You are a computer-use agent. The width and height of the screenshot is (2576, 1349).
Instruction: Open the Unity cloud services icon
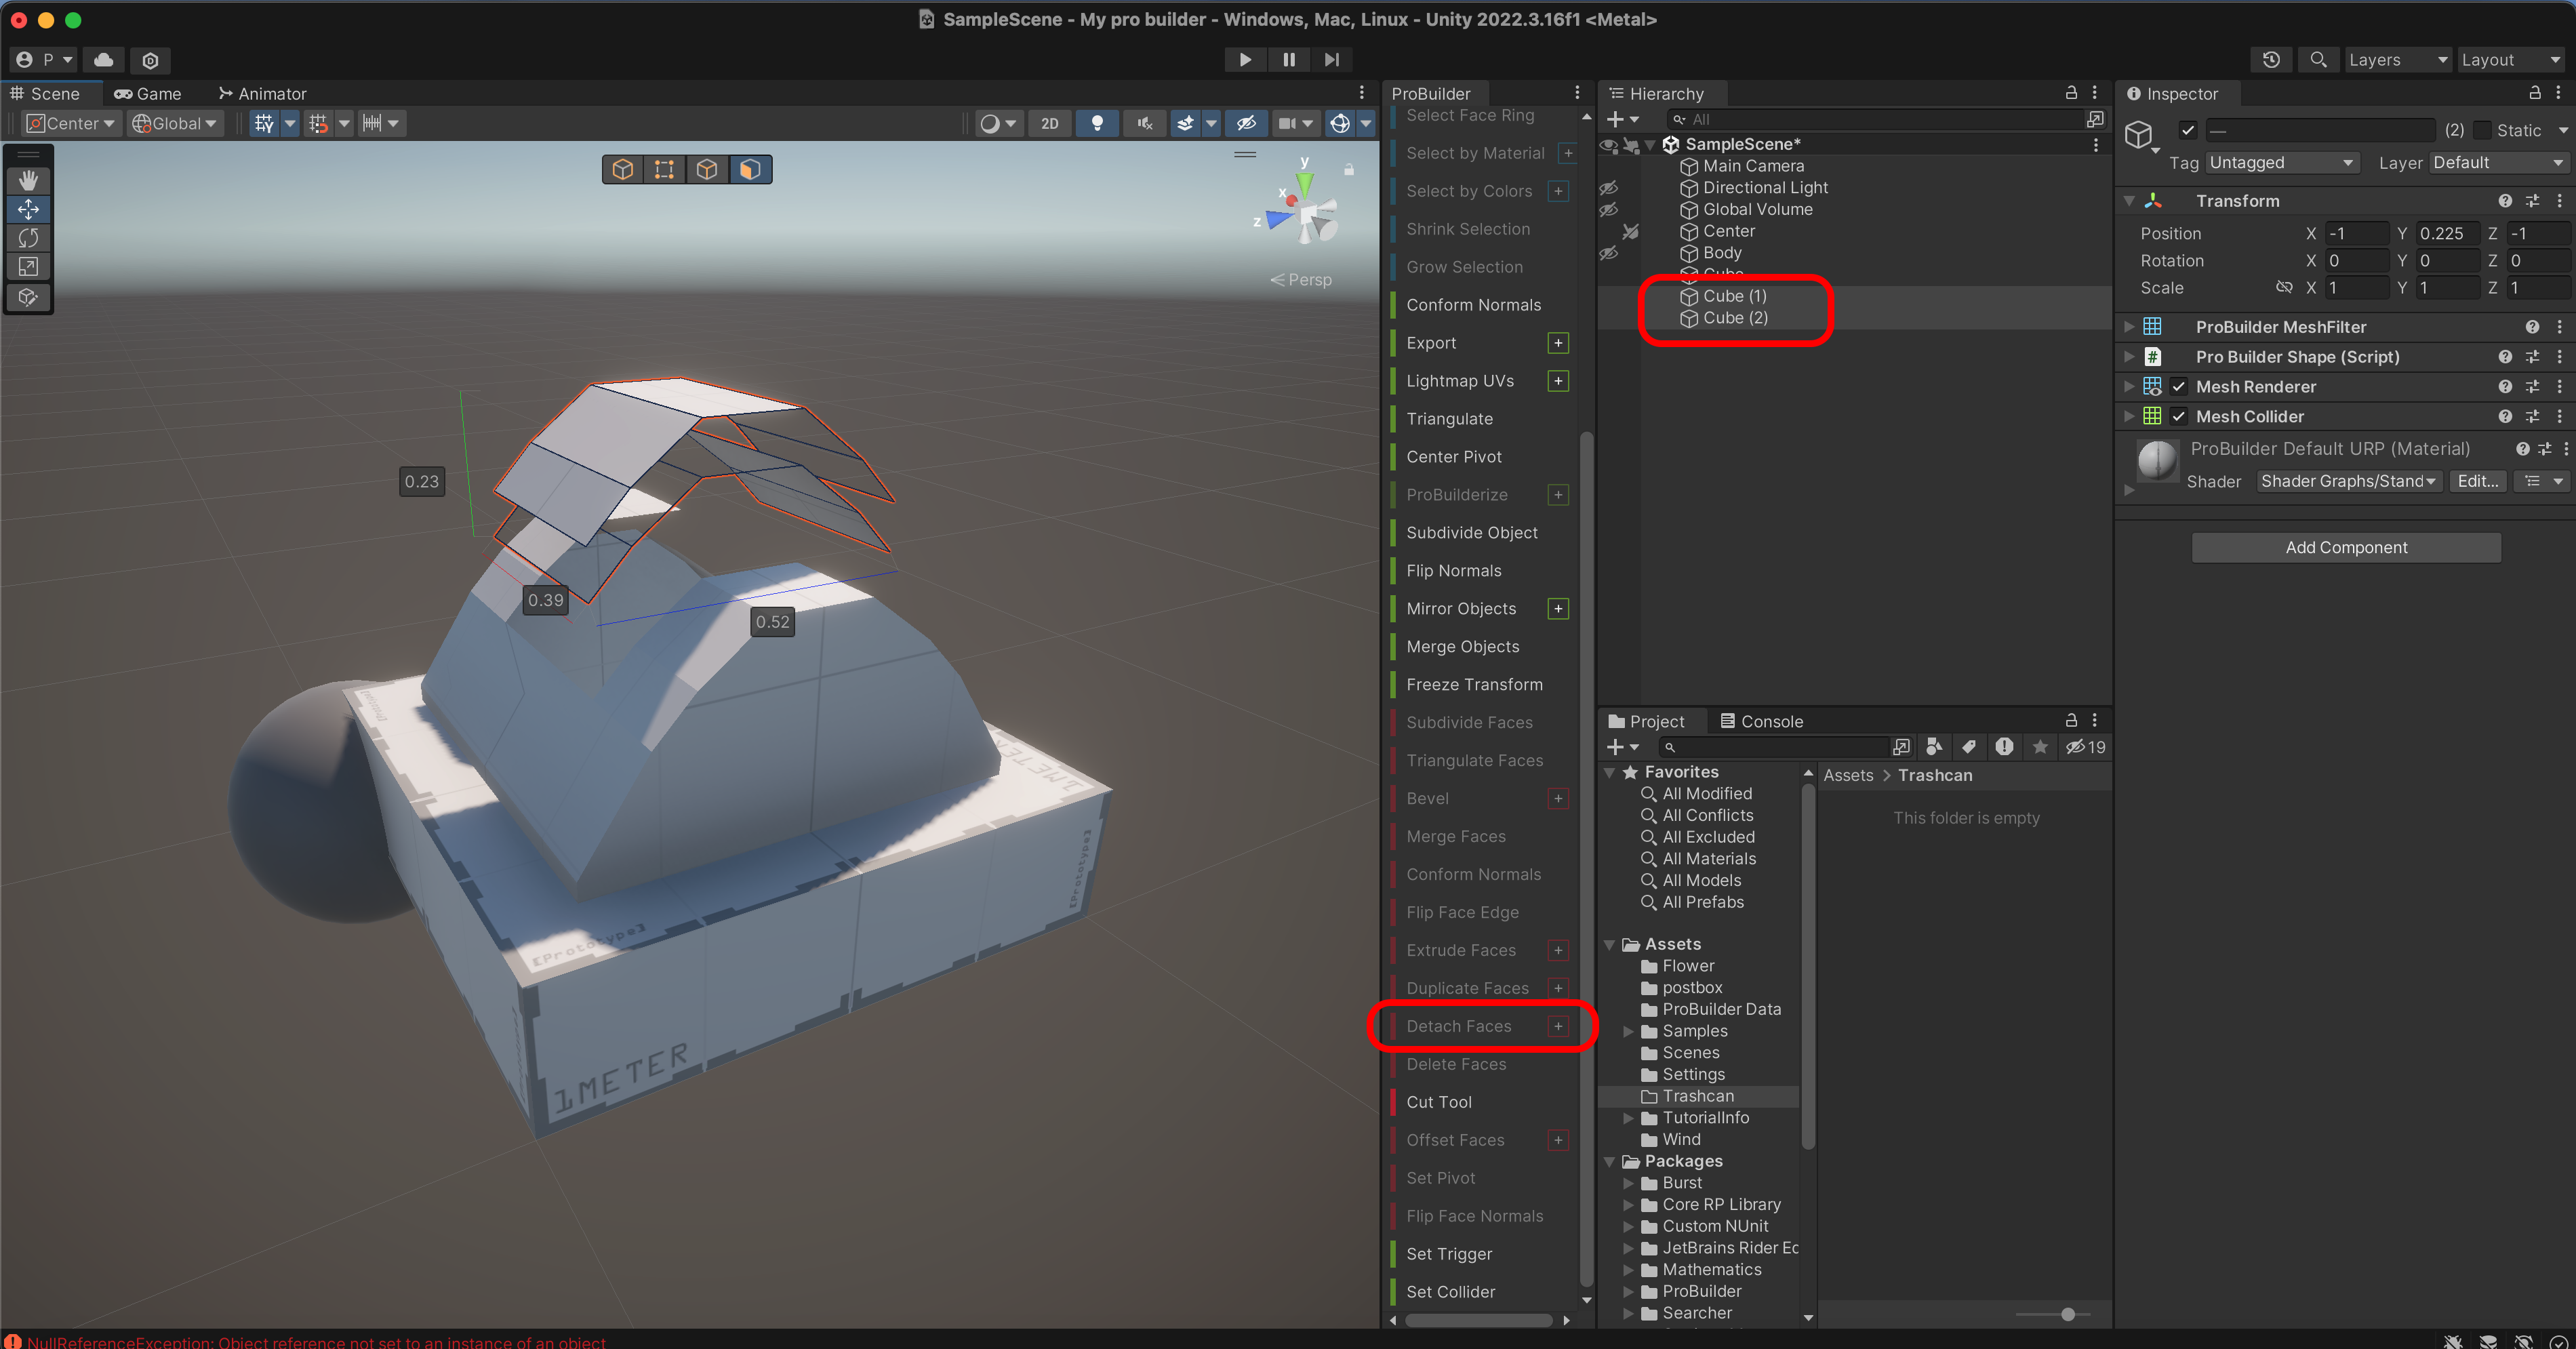(103, 60)
